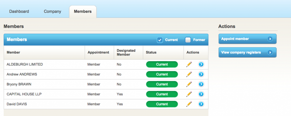Edit Bryony BRAWN using pencil icon

(x=189, y=84)
